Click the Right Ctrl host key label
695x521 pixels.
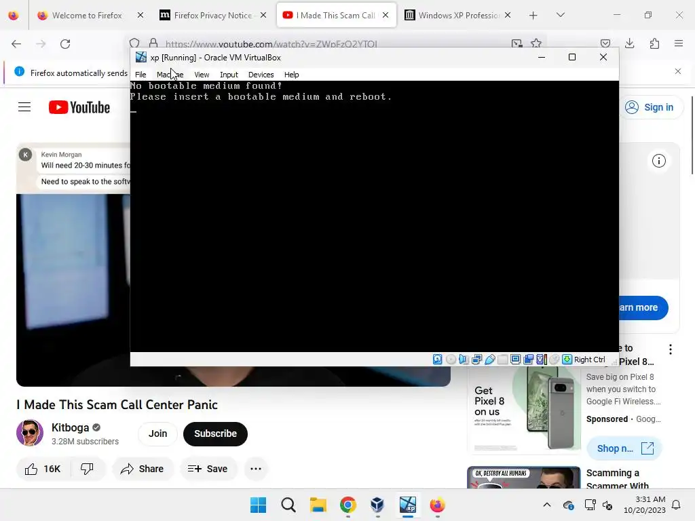590,360
